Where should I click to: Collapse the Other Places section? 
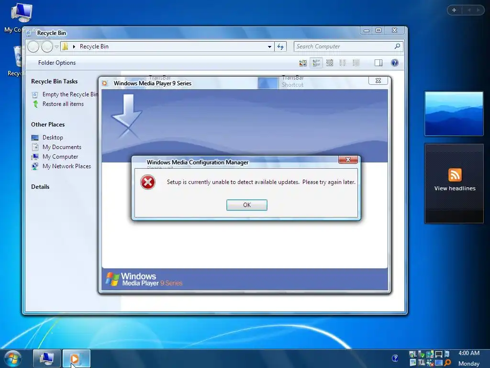pos(48,125)
